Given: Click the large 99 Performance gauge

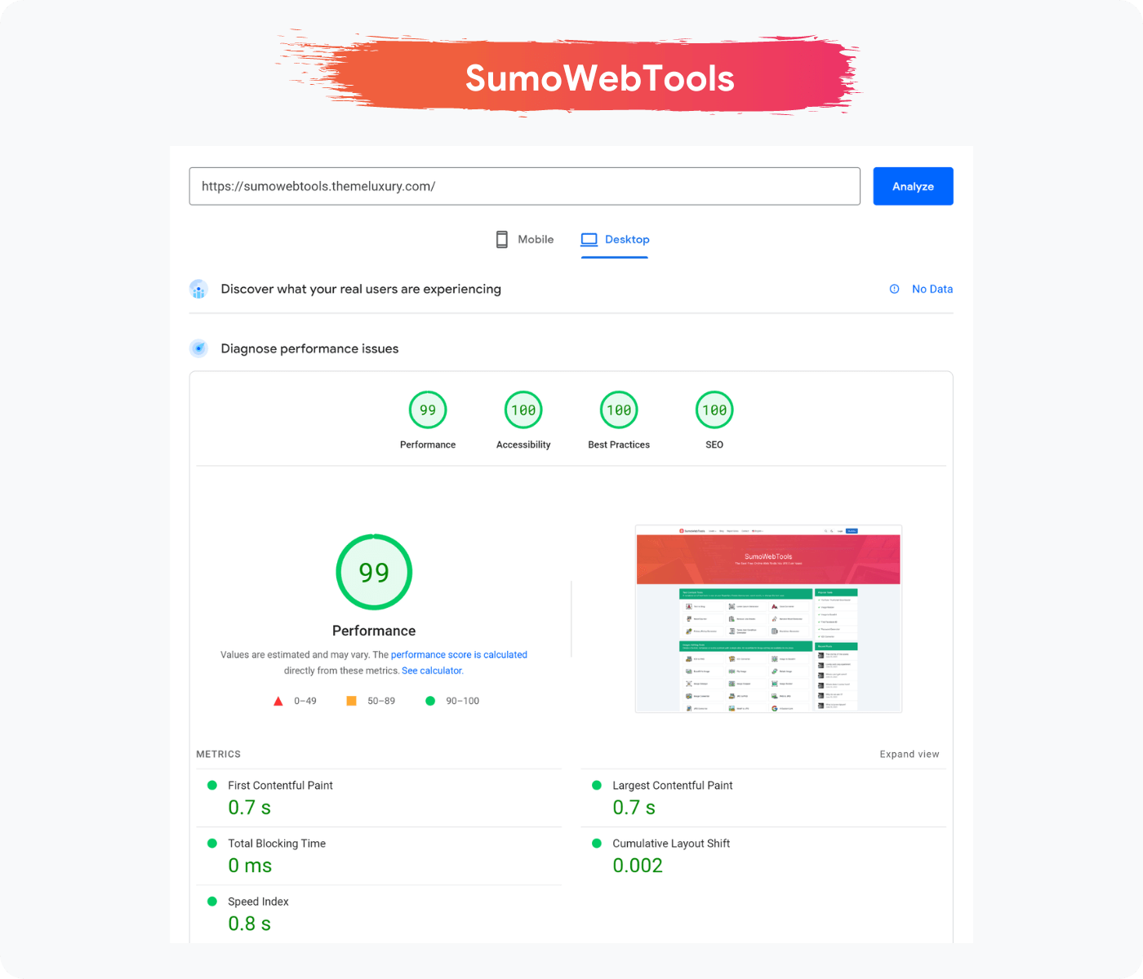Looking at the screenshot, I should [374, 572].
